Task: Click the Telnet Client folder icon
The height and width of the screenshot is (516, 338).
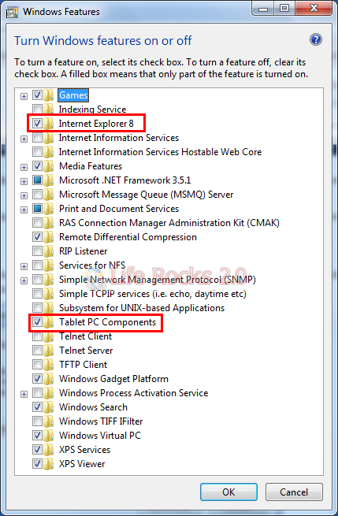Action: pos(49,336)
